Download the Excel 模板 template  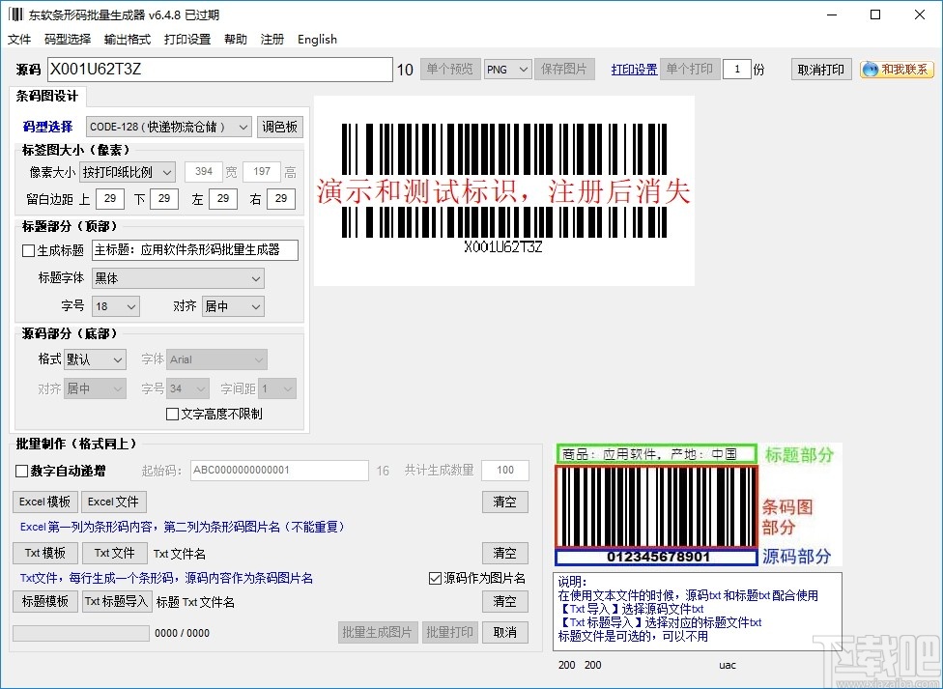coord(43,502)
